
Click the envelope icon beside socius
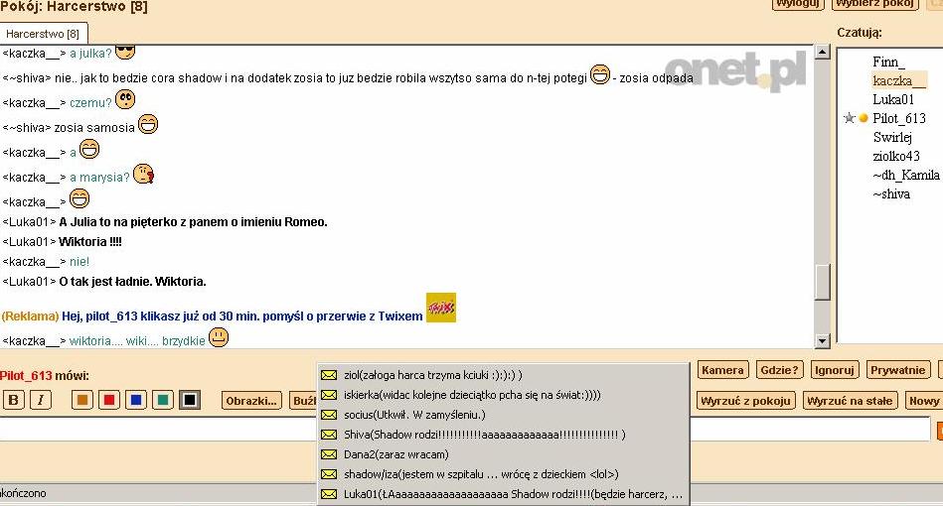tap(330, 415)
